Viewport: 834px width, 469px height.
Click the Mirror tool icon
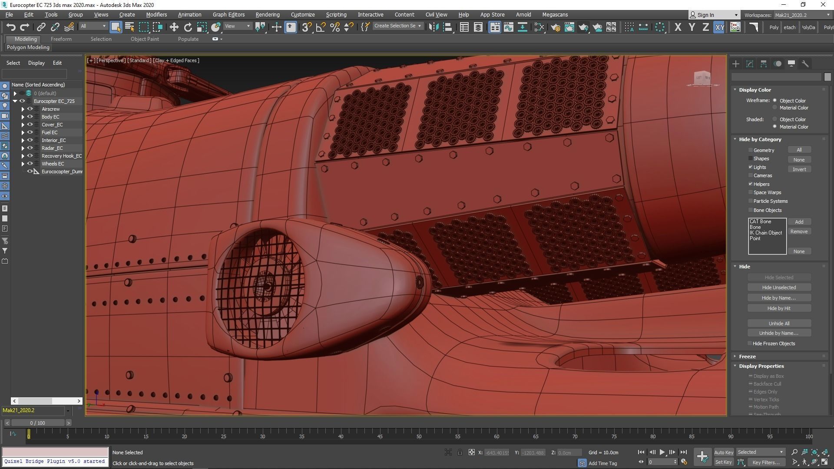pos(433,27)
